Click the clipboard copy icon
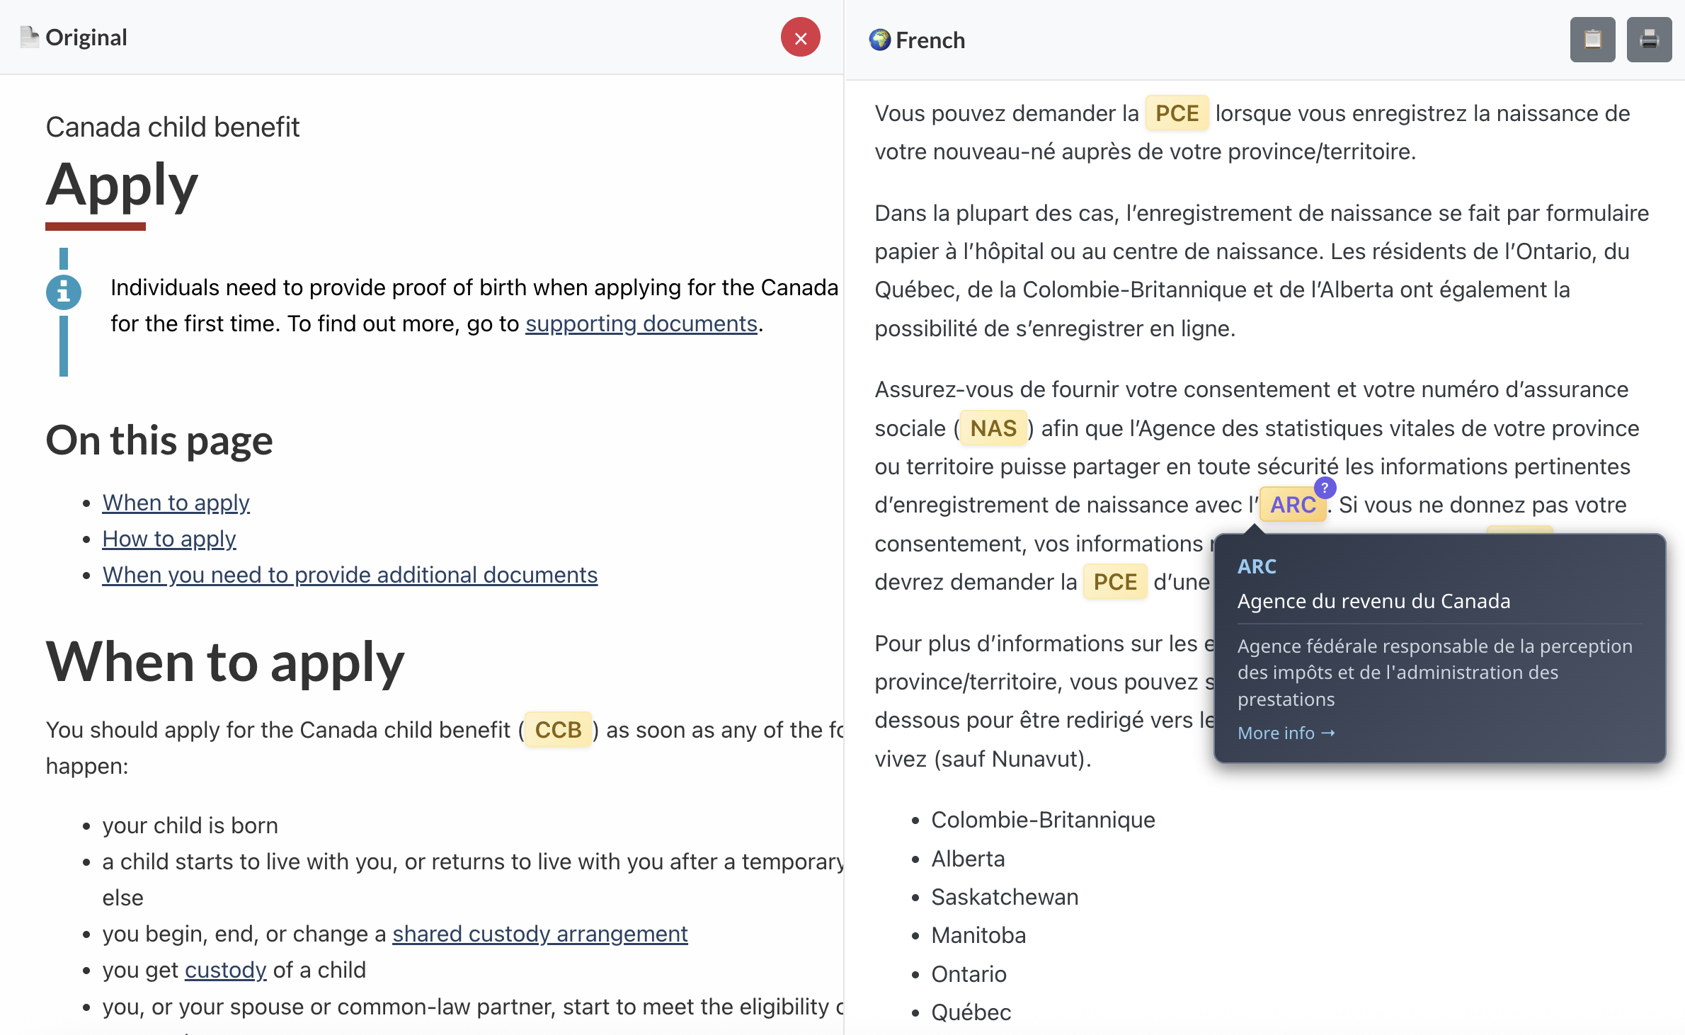The image size is (1685, 1035). click(x=1592, y=40)
